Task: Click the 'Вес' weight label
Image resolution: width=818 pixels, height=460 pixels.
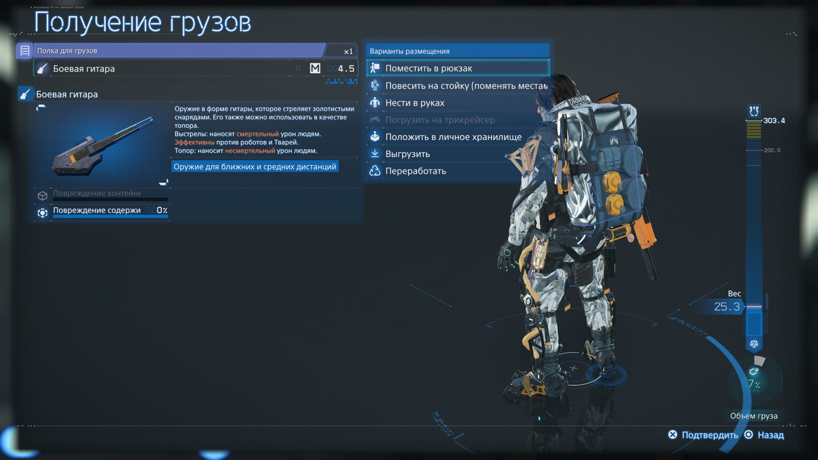Action: point(734,294)
